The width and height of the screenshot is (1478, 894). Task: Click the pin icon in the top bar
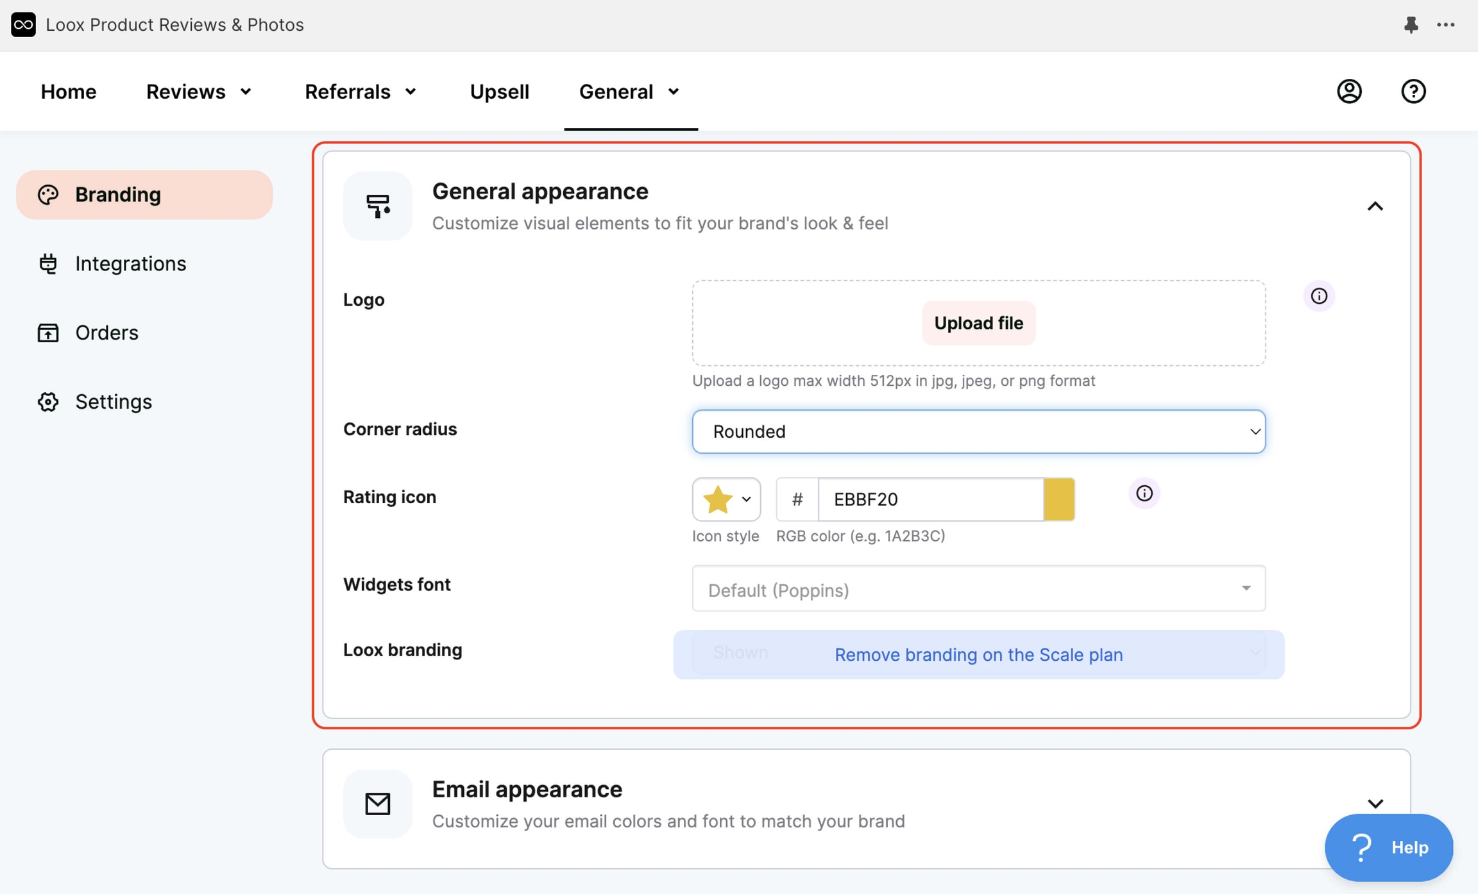click(1411, 24)
